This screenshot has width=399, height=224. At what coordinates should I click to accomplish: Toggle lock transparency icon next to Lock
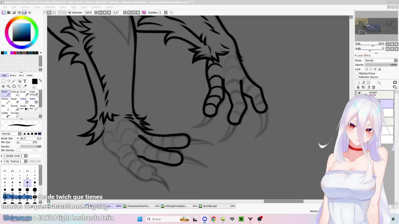(x=366, y=69)
